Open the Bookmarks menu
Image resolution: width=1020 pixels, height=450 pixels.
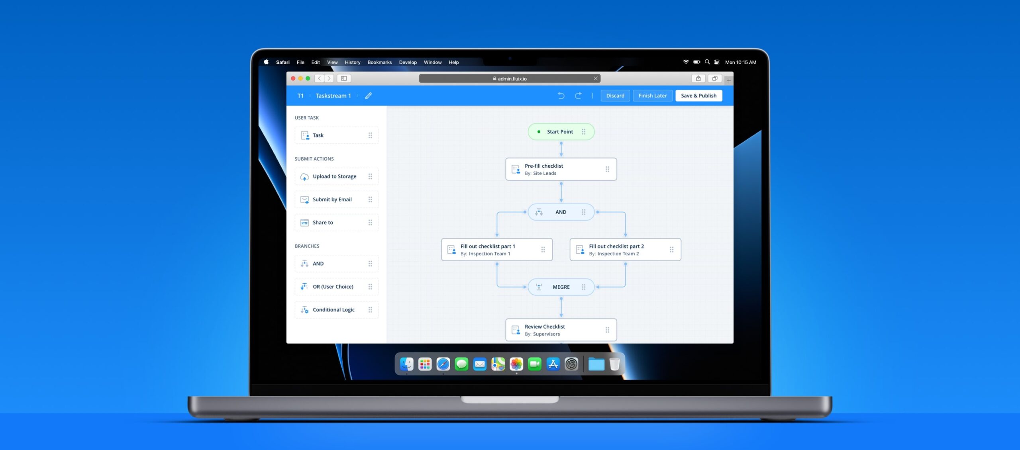(379, 62)
